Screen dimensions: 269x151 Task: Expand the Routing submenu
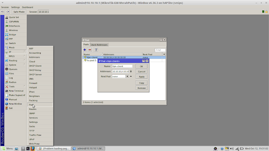16,60
